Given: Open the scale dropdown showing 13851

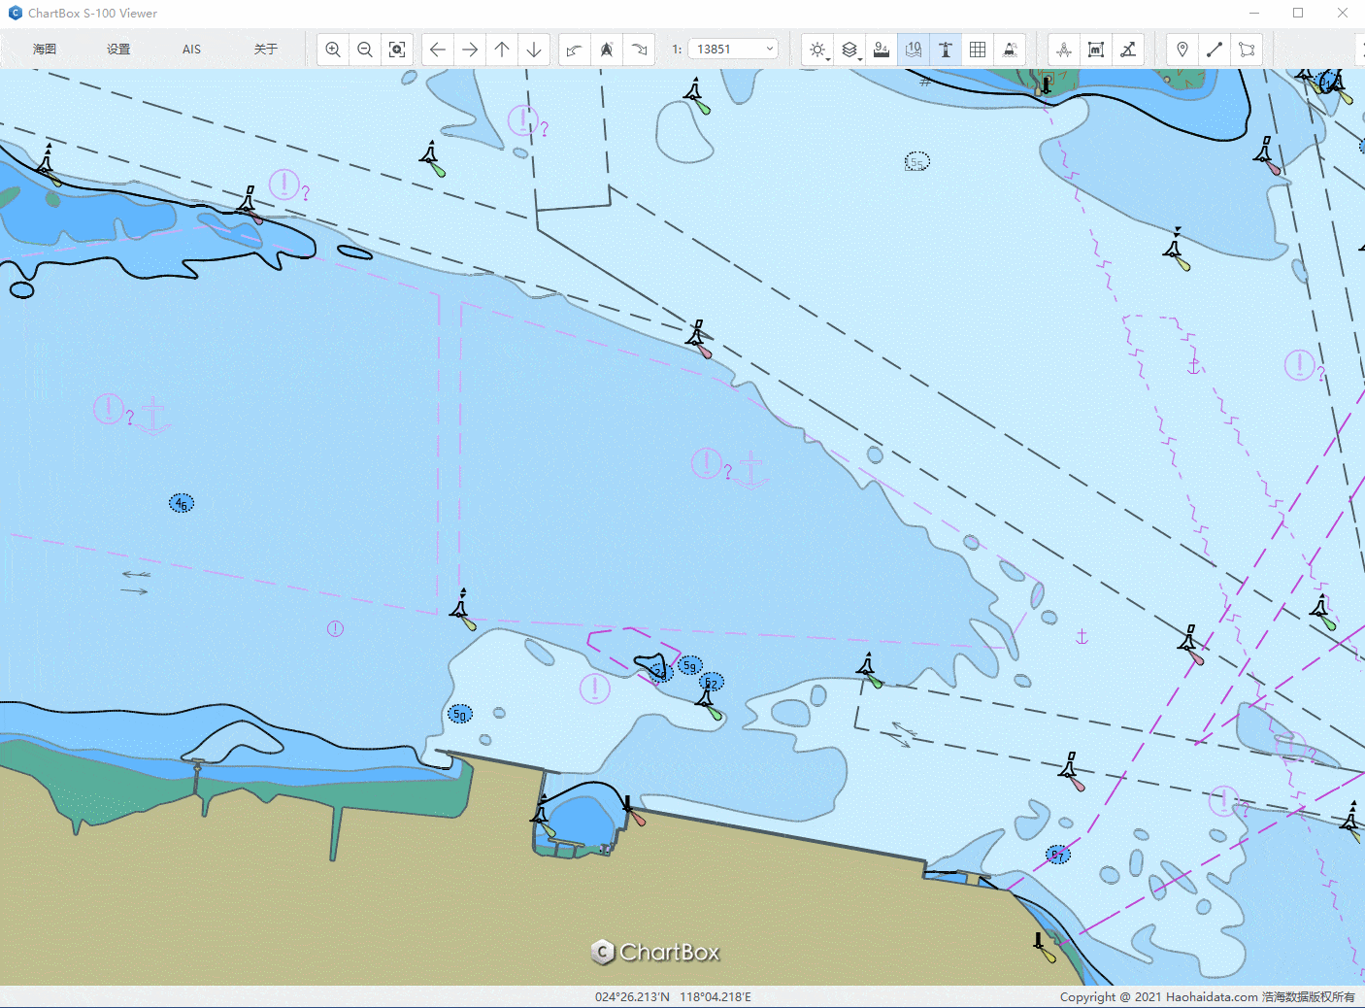Looking at the screenshot, I should tap(733, 50).
